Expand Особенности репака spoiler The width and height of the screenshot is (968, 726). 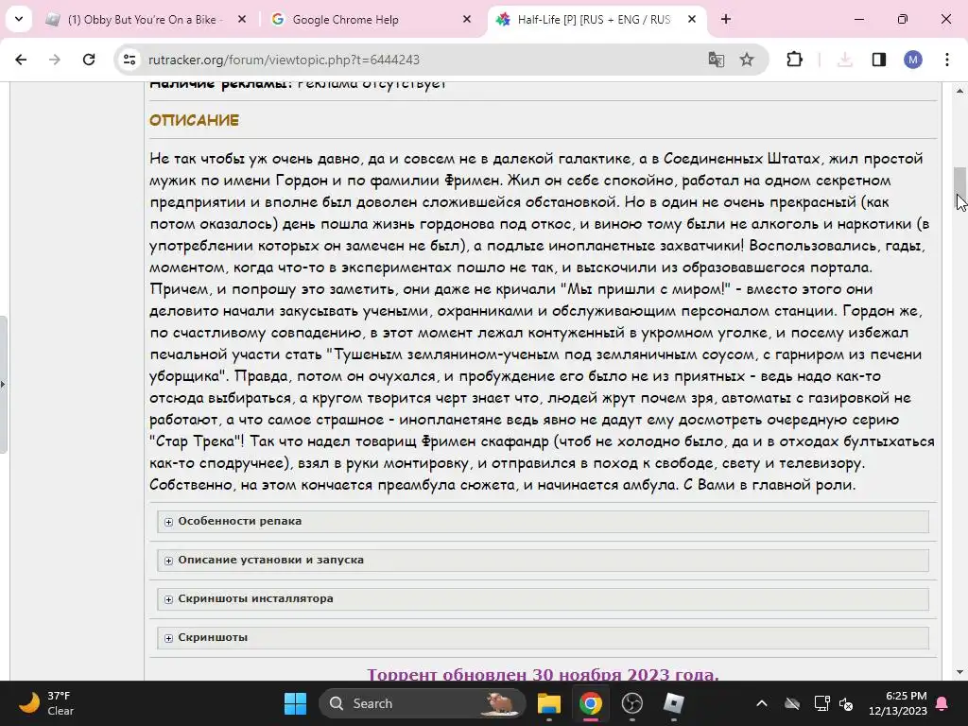pos(543,521)
